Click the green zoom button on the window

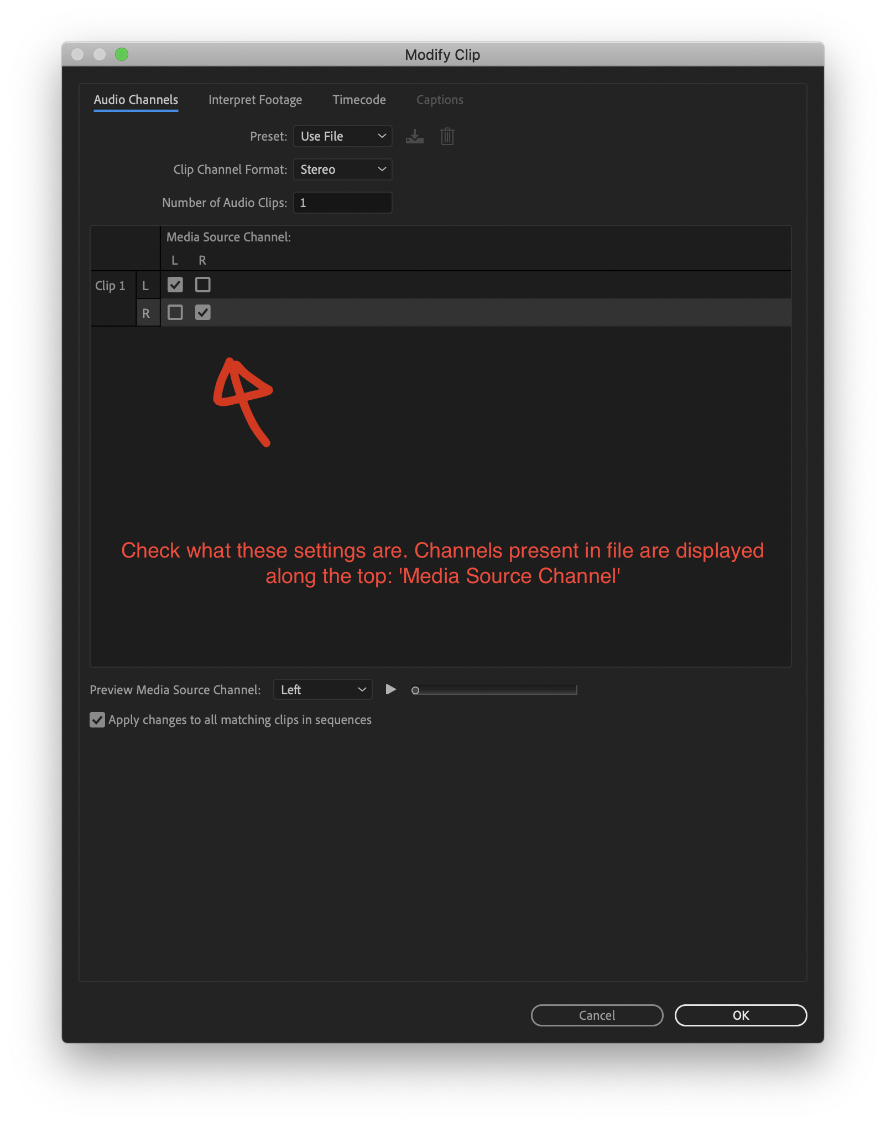coord(121,54)
